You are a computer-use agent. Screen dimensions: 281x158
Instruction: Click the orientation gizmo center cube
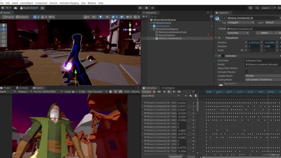pos(130,30)
